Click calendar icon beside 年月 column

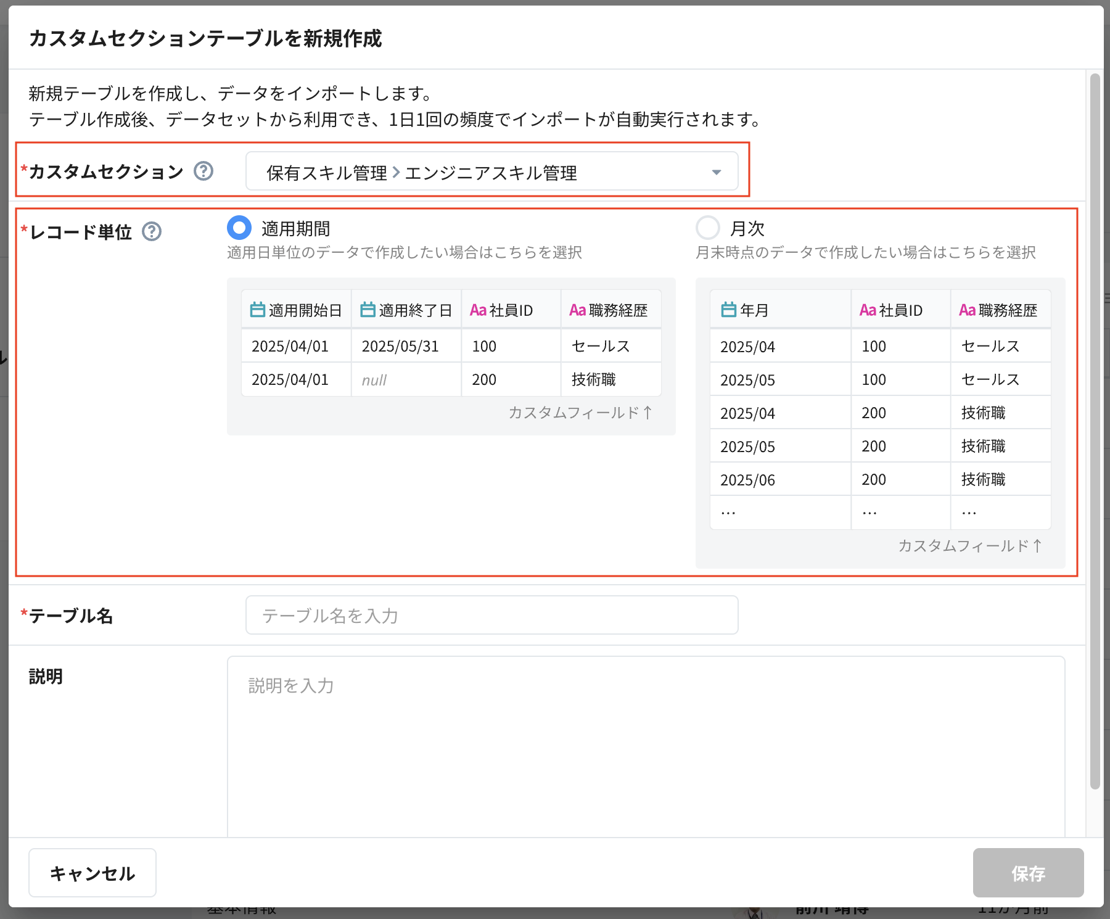[x=728, y=310]
